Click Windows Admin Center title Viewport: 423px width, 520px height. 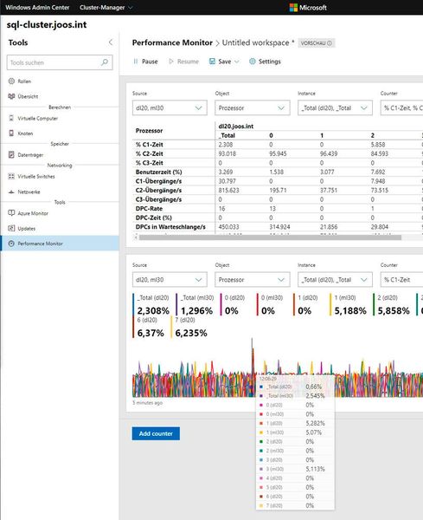click(x=37, y=7)
